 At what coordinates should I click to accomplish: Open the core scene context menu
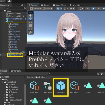point(25,11)
